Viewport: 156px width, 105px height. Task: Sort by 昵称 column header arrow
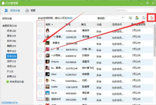click(52, 24)
